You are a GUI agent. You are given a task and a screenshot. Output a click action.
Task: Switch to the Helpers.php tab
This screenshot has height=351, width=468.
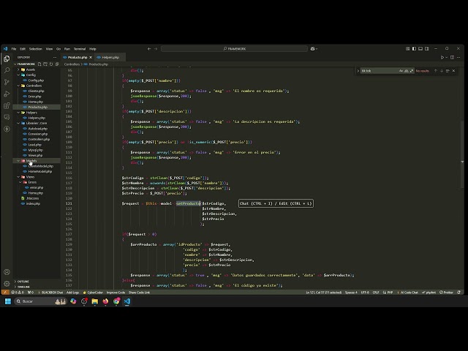[x=110, y=57]
